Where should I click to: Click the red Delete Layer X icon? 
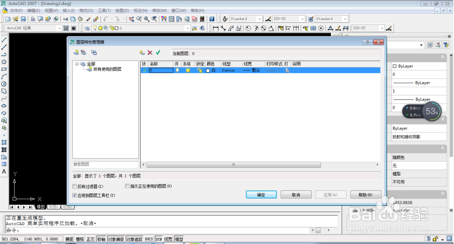coord(150,52)
